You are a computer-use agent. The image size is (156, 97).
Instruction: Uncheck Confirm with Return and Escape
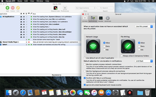(85, 78)
